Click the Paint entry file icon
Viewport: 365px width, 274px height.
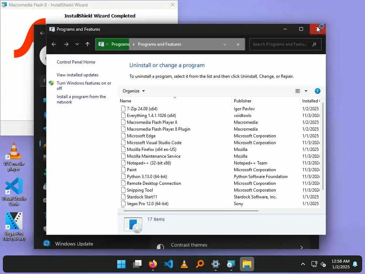[x=123, y=169]
